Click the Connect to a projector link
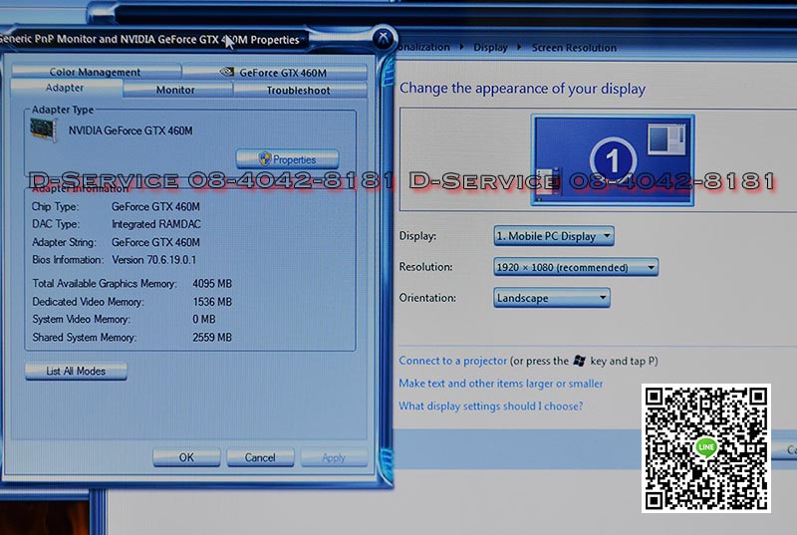Viewport: 797px width, 535px height. click(x=452, y=361)
